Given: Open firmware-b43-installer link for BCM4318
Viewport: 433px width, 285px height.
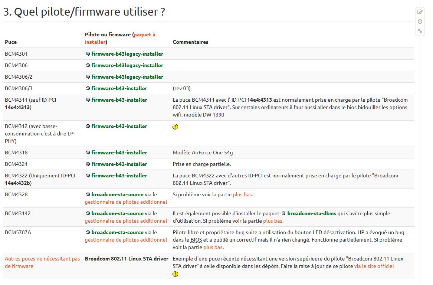Looking at the screenshot, I should pyautogui.click(x=119, y=153).
